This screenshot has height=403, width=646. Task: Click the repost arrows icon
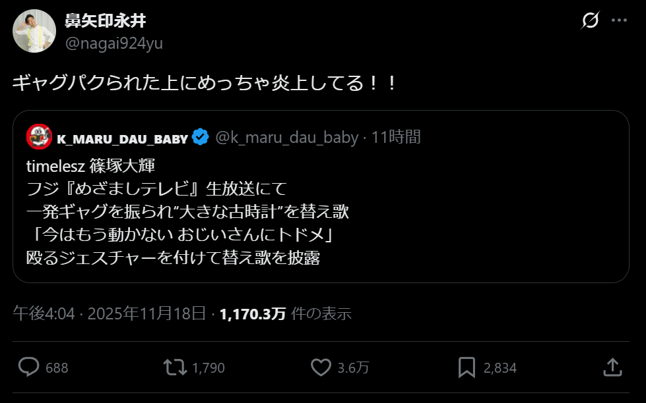pos(175,367)
